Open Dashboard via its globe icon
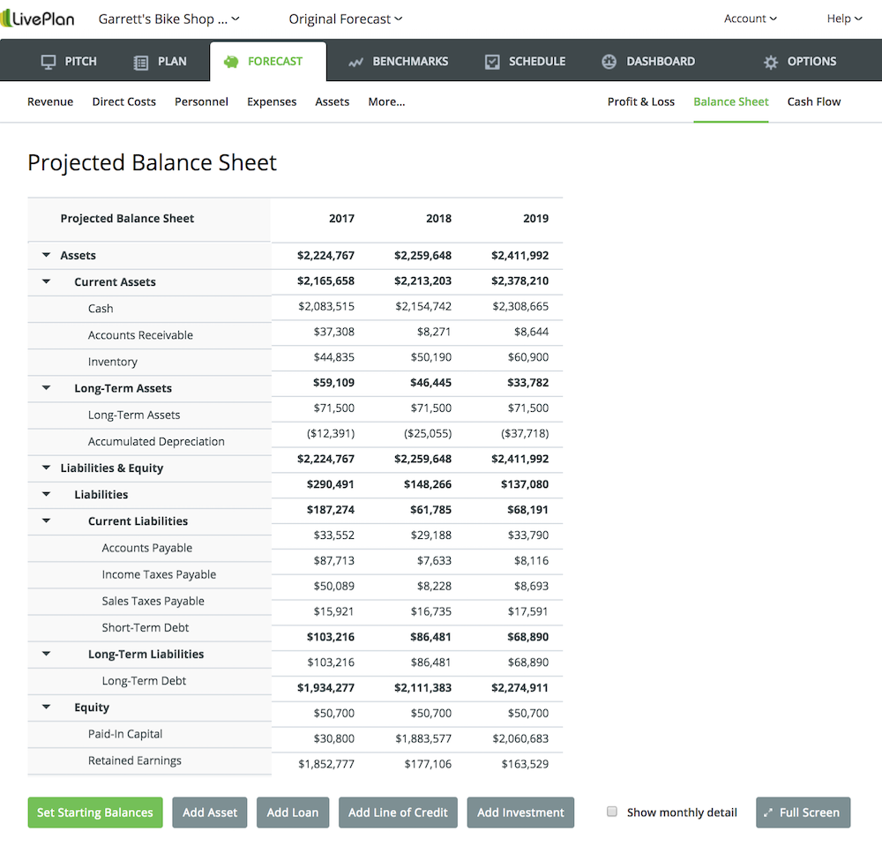Screen dimensions: 882x846 (x=609, y=61)
